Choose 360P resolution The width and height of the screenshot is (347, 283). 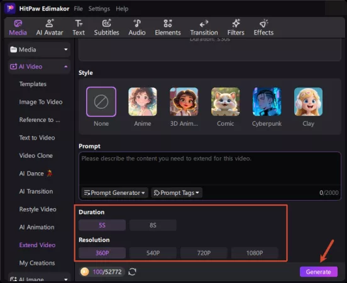click(x=102, y=253)
